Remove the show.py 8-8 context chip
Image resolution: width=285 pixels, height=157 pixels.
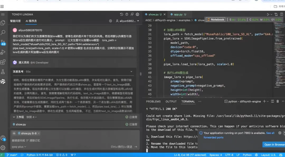coord(39,133)
